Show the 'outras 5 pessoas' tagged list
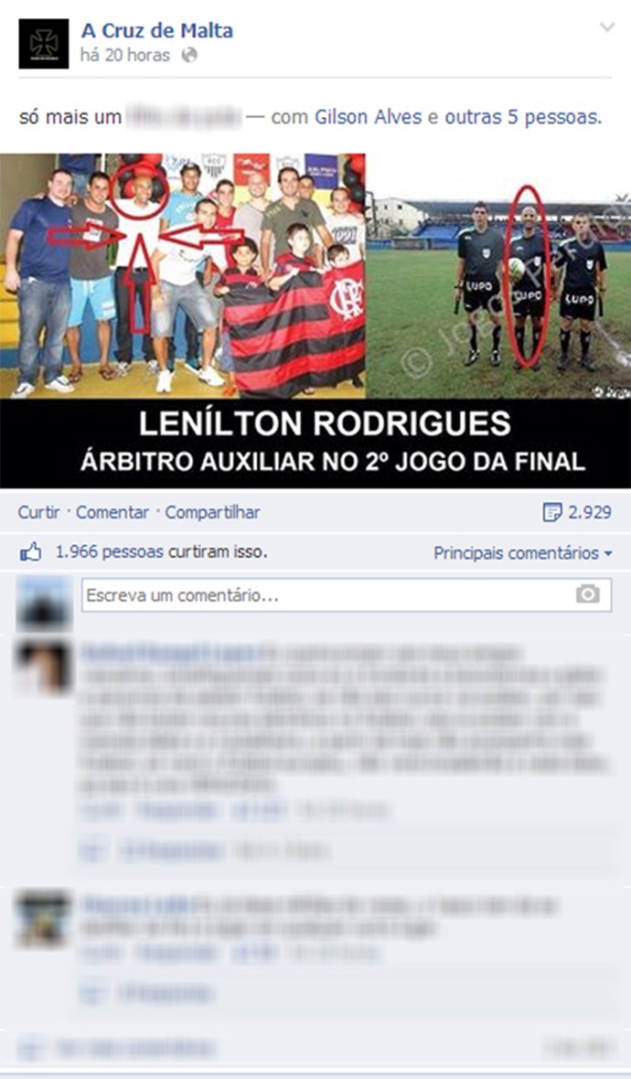This screenshot has height=1079, width=631. (x=521, y=117)
